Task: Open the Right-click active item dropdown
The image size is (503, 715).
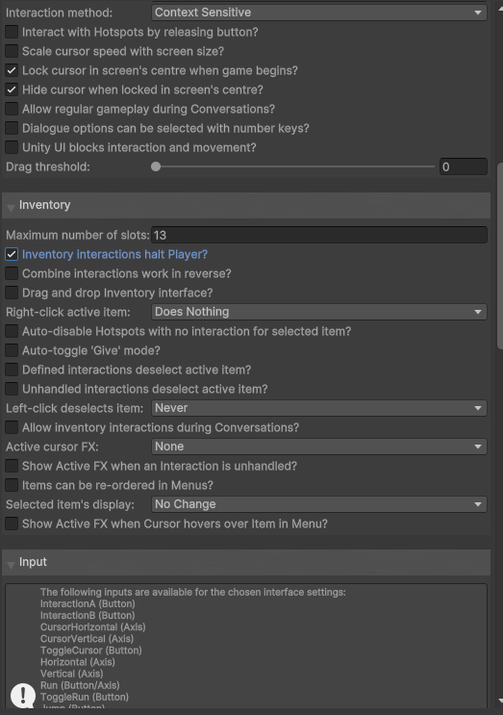Action: (319, 312)
